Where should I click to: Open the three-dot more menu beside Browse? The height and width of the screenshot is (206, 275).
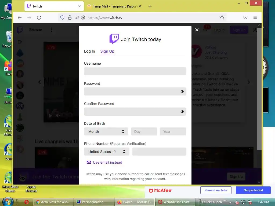point(52,30)
